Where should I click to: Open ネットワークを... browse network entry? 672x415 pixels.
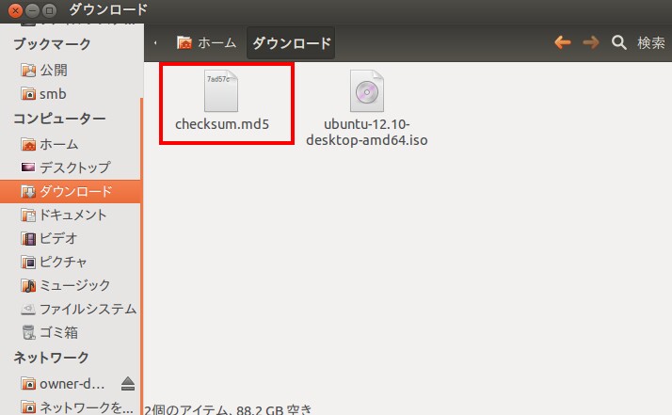click(x=71, y=407)
